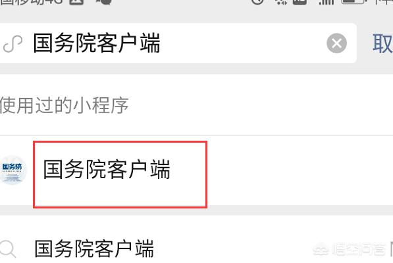Tap the 取消 cancel button
The height and width of the screenshot is (263, 393).
[x=382, y=44]
